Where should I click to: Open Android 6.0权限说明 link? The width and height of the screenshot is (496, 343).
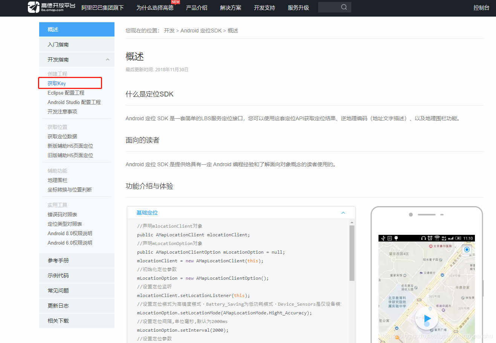(70, 243)
